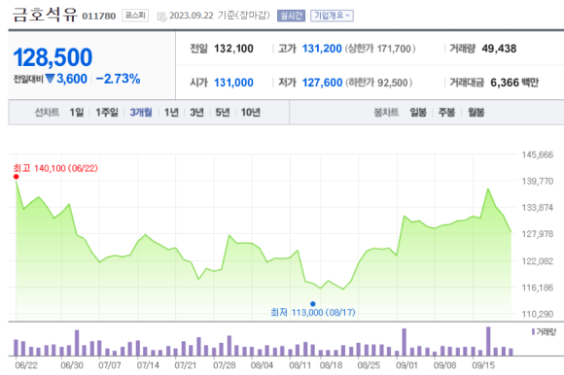Viewport: 564px width, 375px height.
Task: Click the 최고 140,100 (06/22) label
Action: click(x=55, y=168)
